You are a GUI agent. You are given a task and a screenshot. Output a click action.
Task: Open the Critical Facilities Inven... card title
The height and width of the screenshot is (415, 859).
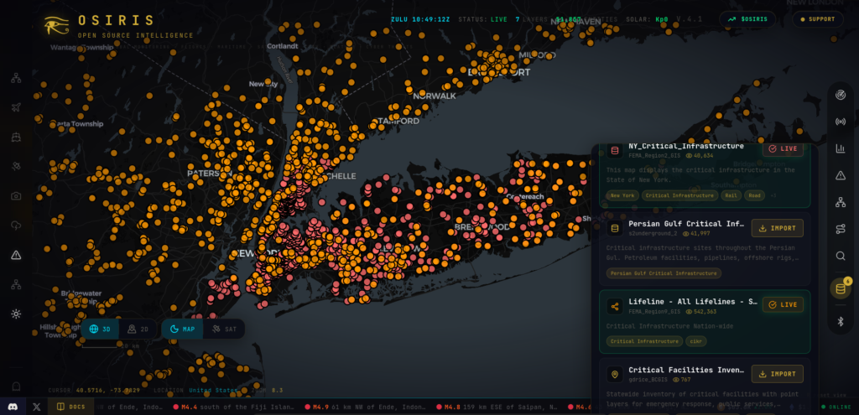point(686,370)
